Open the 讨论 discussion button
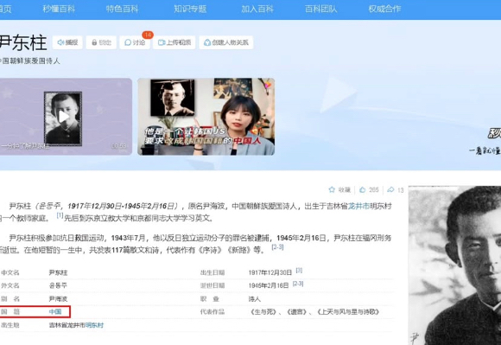501x345 pixels. click(135, 42)
